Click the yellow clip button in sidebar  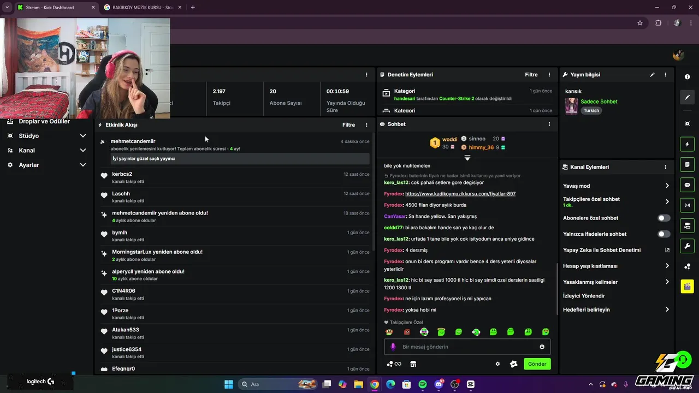point(687,286)
